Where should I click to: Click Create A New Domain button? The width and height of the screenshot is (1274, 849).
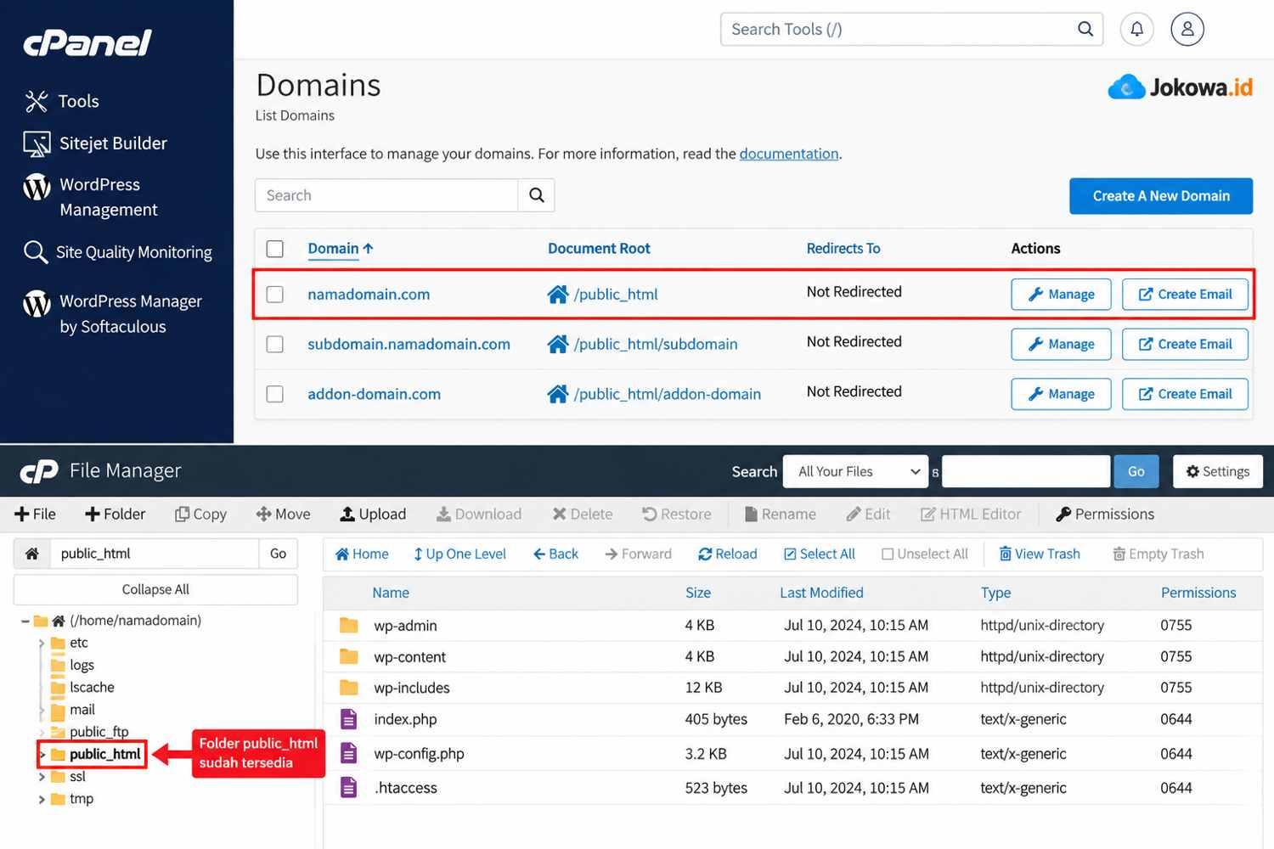click(x=1161, y=196)
